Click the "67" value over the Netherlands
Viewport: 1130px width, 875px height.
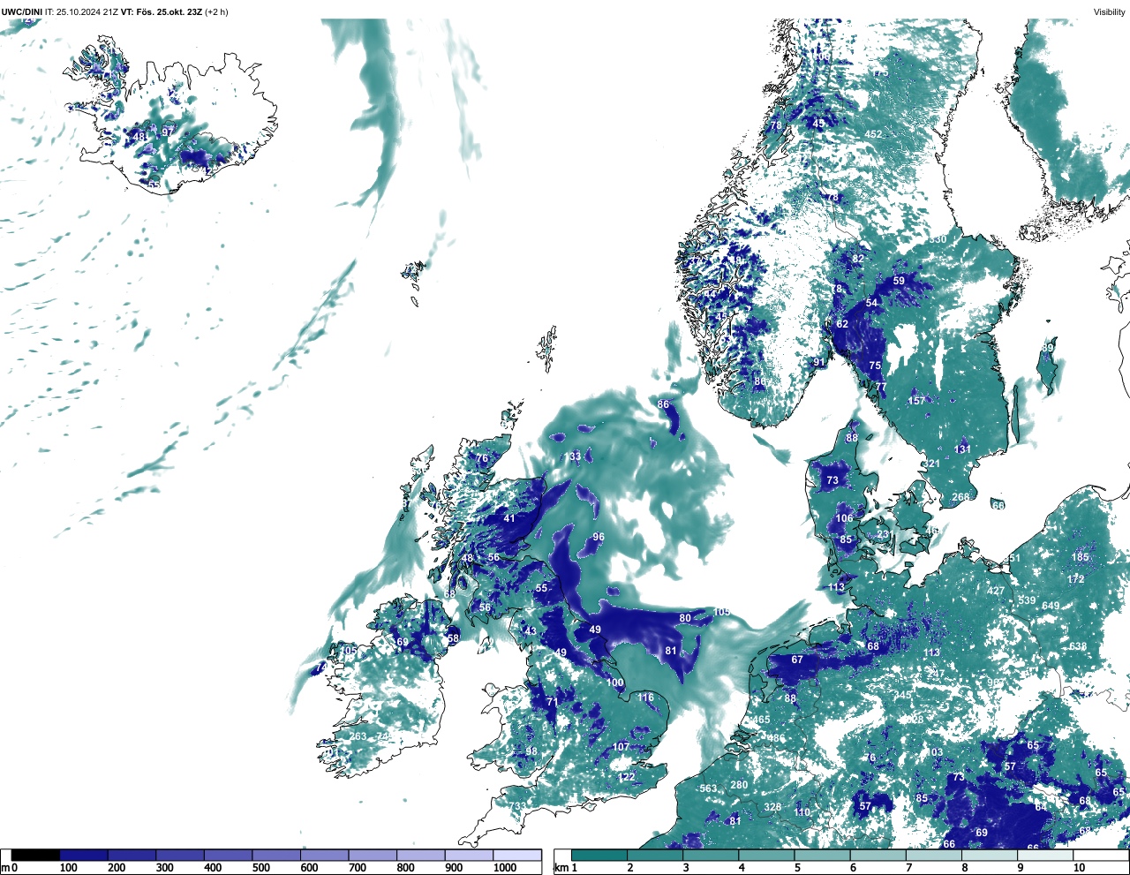coord(797,660)
